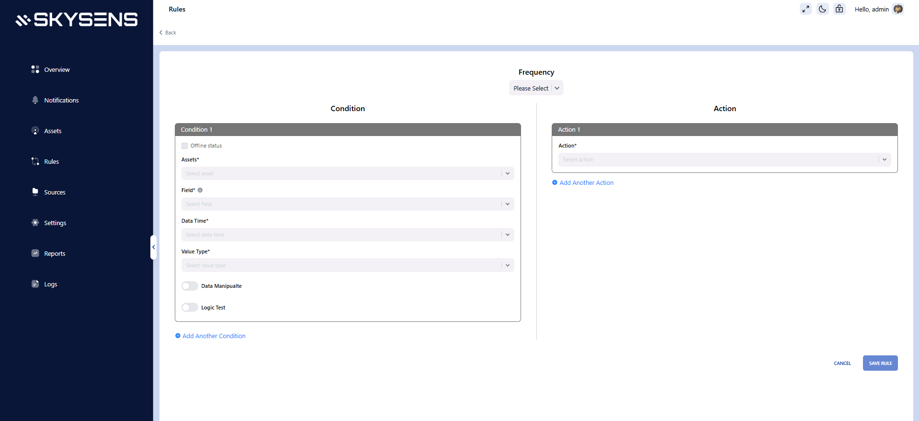Image resolution: width=919 pixels, height=421 pixels.
Task: Click the Settings gear icon
Action: tap(35, 223)
